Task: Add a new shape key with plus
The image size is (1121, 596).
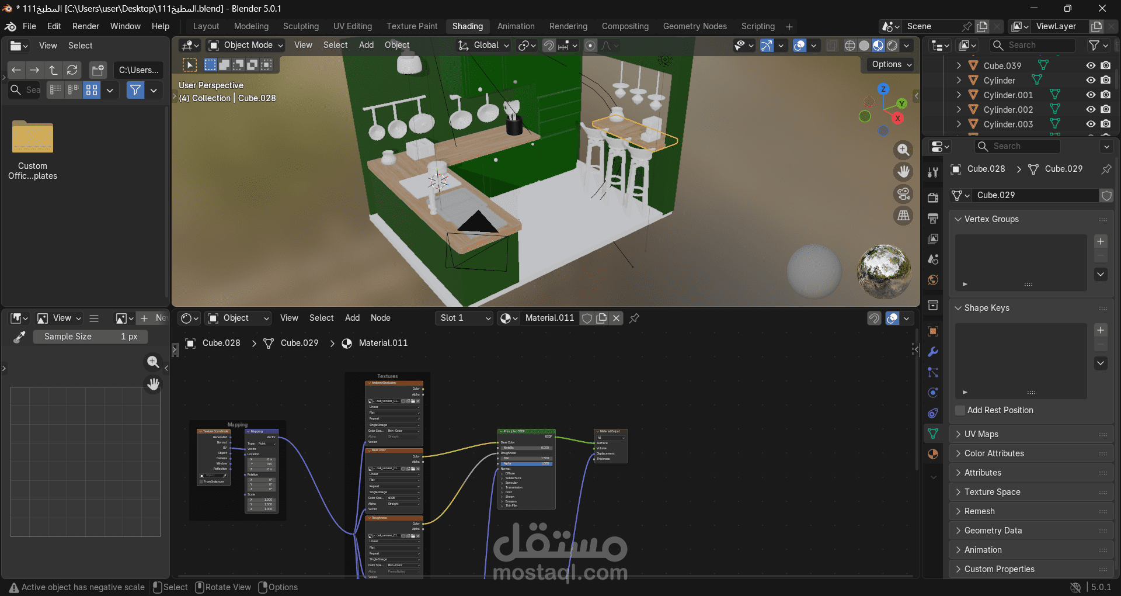Action: pyautogui.click(x=1101, y=330)
